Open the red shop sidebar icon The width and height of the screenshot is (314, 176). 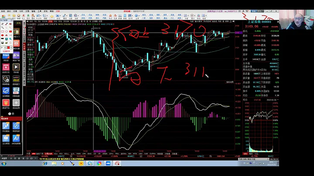pos(6,103)
